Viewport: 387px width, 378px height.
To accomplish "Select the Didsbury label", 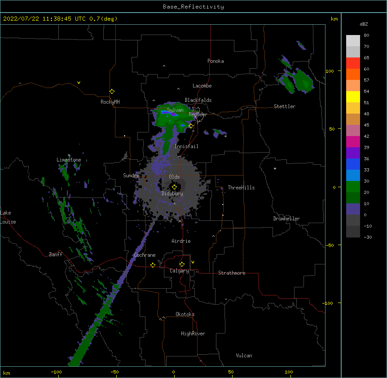I will click(172, 193).
